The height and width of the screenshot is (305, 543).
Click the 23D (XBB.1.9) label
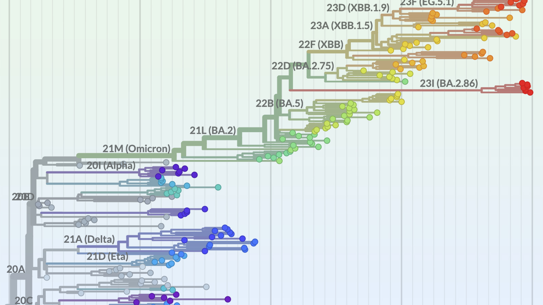pos(358,8)
